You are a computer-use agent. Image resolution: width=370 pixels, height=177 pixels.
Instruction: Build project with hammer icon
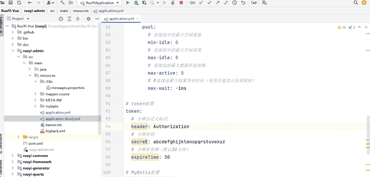coord(62,3)
